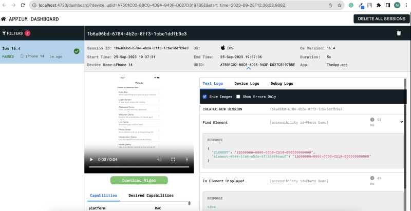Click the share page icon in address bar
The image size is (411, 211).
330,5
